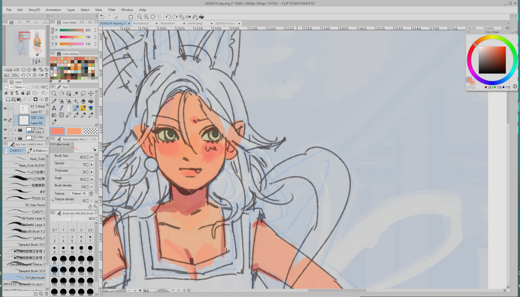
Task: Open the Filter menu
Action: pos(112,10)
